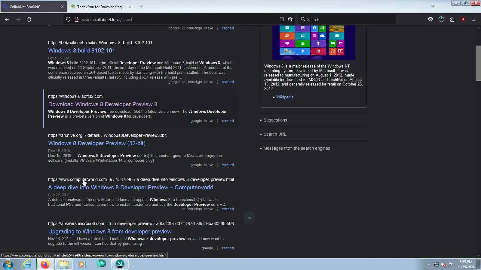Close the Thank You for Downloading tab

[x=130, y=7]
